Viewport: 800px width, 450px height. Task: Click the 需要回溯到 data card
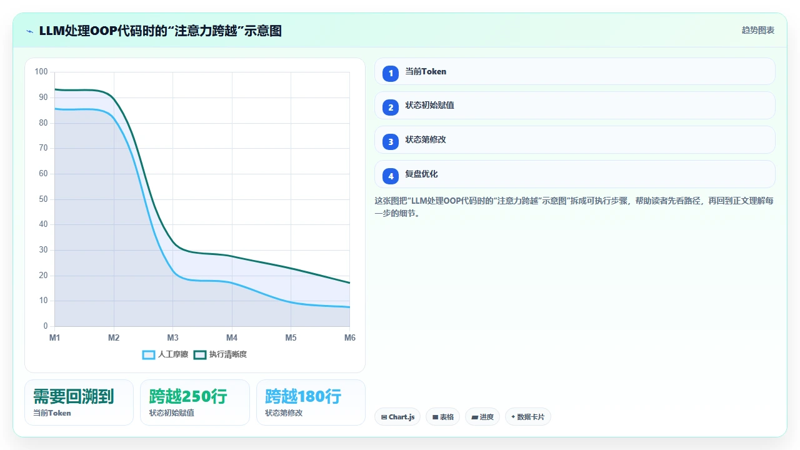click(79, 402)
